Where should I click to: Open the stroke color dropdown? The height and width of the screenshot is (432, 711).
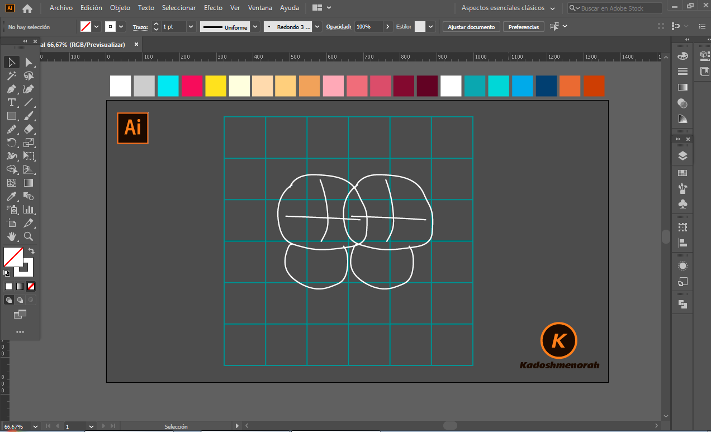(x=121, y=27)
